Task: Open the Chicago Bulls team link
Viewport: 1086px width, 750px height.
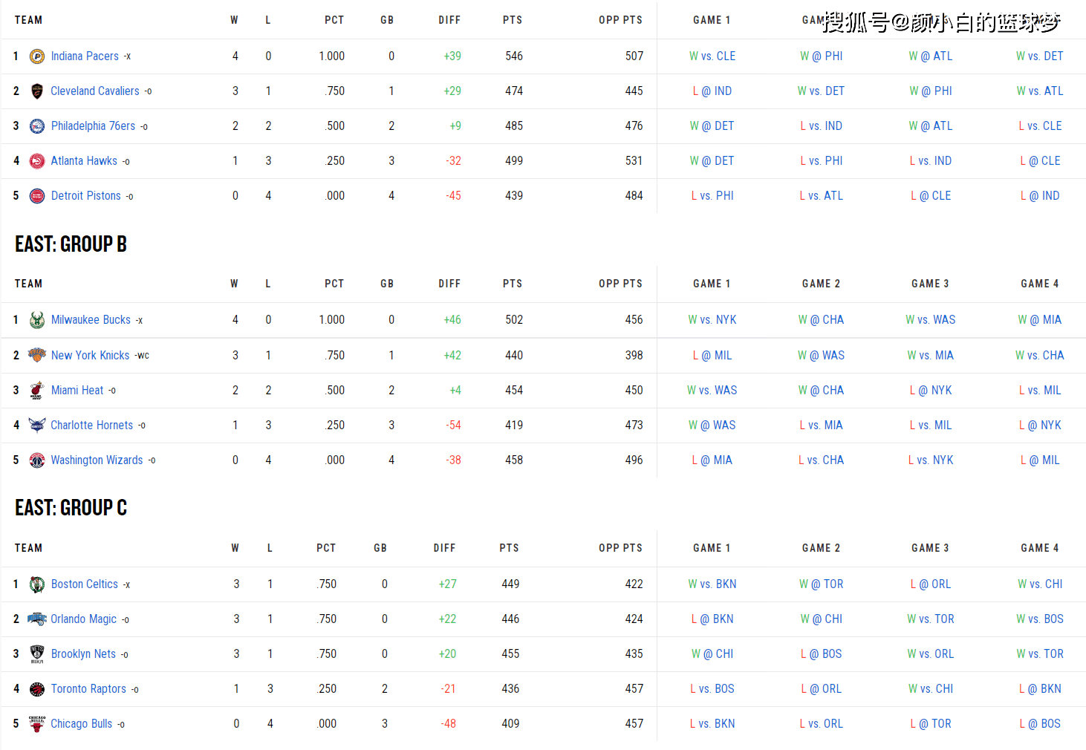Action: tap(82, 724)
